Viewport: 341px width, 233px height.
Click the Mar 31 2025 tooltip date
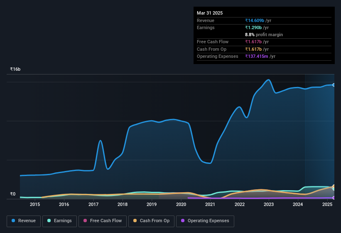210,13
